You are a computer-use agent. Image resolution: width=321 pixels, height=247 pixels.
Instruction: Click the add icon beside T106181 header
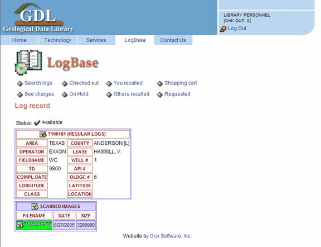pyautogui.click(x=43, y=134)
